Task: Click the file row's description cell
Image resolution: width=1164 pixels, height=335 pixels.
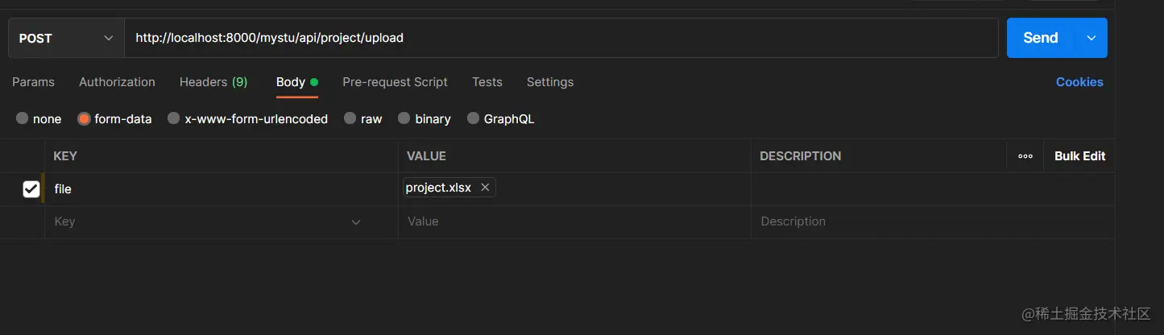Action: click(x=933, y=189)
